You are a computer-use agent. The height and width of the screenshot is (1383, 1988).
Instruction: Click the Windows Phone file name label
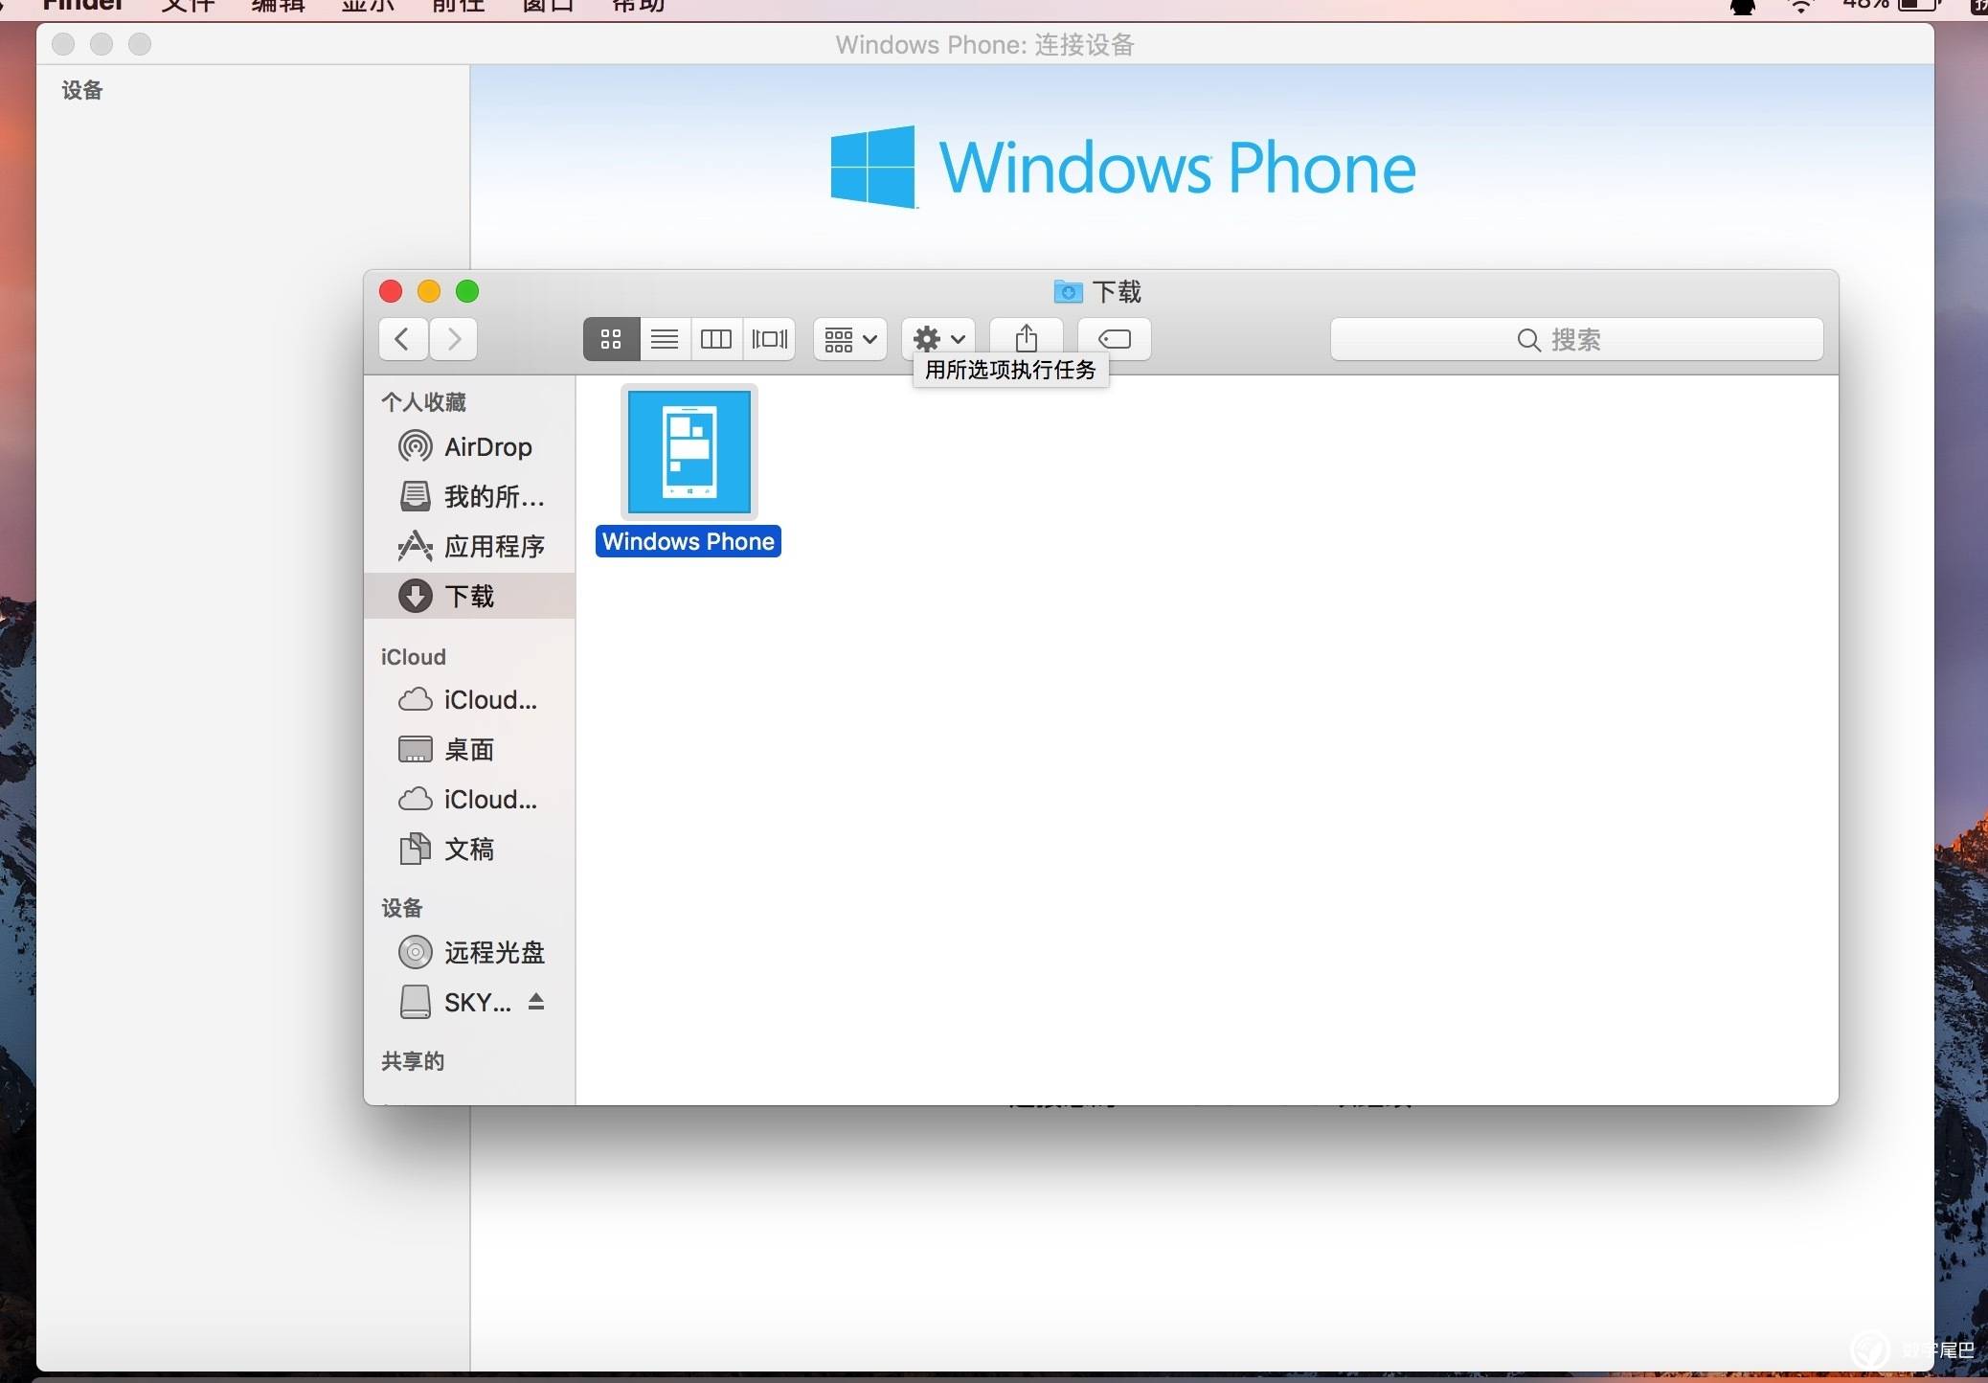click(689, 541)
